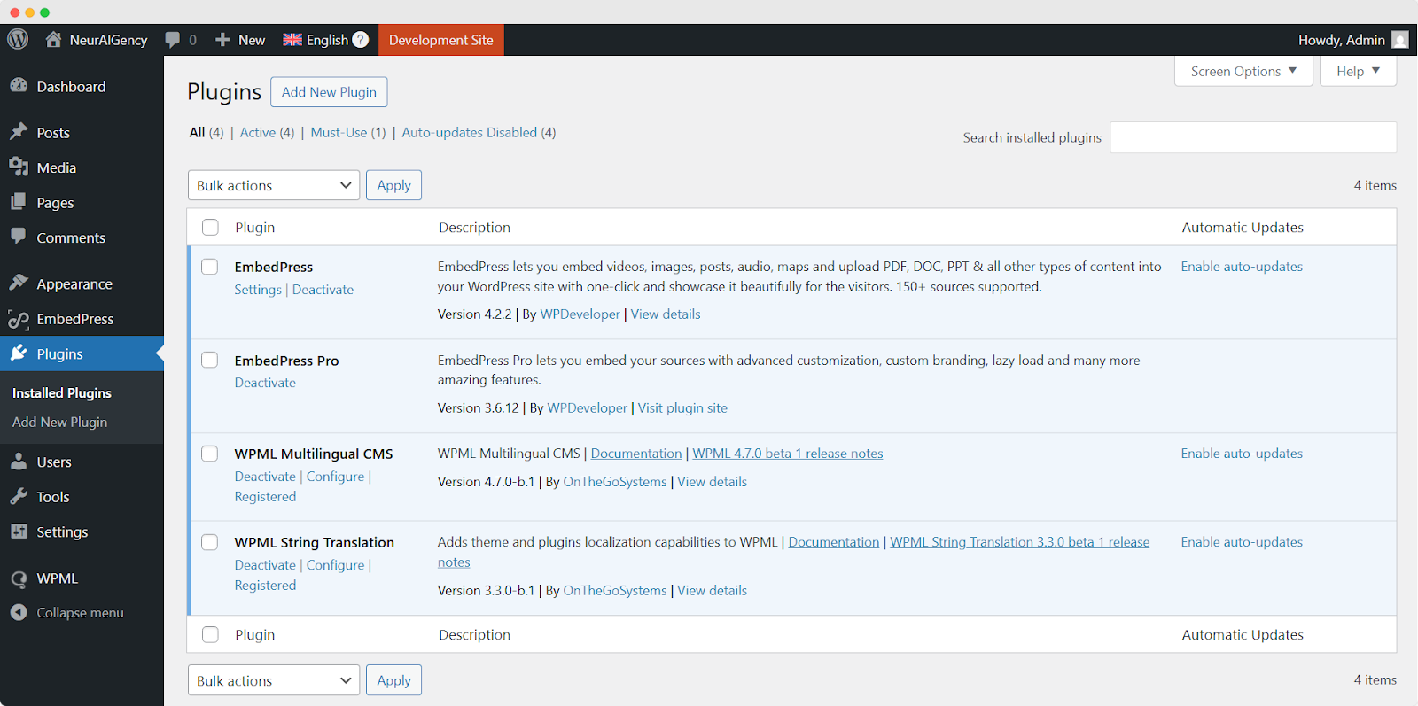Check the WPML Multilingual CMS checkbox
This screenshot has height=706, width=1418.
(210, 454)
